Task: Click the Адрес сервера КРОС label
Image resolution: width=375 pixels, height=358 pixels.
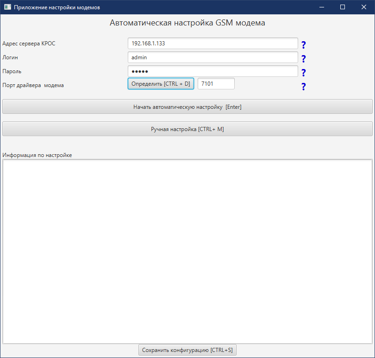Action: pos(29,44)
